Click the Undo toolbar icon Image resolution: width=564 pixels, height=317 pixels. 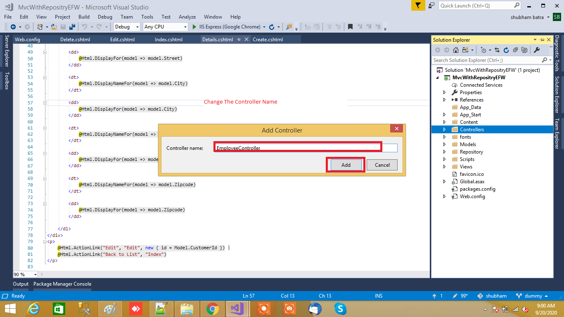pos(84,27)
